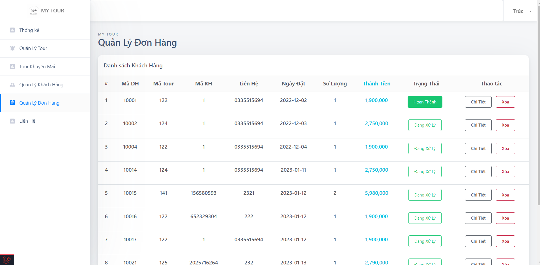Click Hoàn Thành status for order 10001
Screen dimensions: 540x265
point(425,102)
